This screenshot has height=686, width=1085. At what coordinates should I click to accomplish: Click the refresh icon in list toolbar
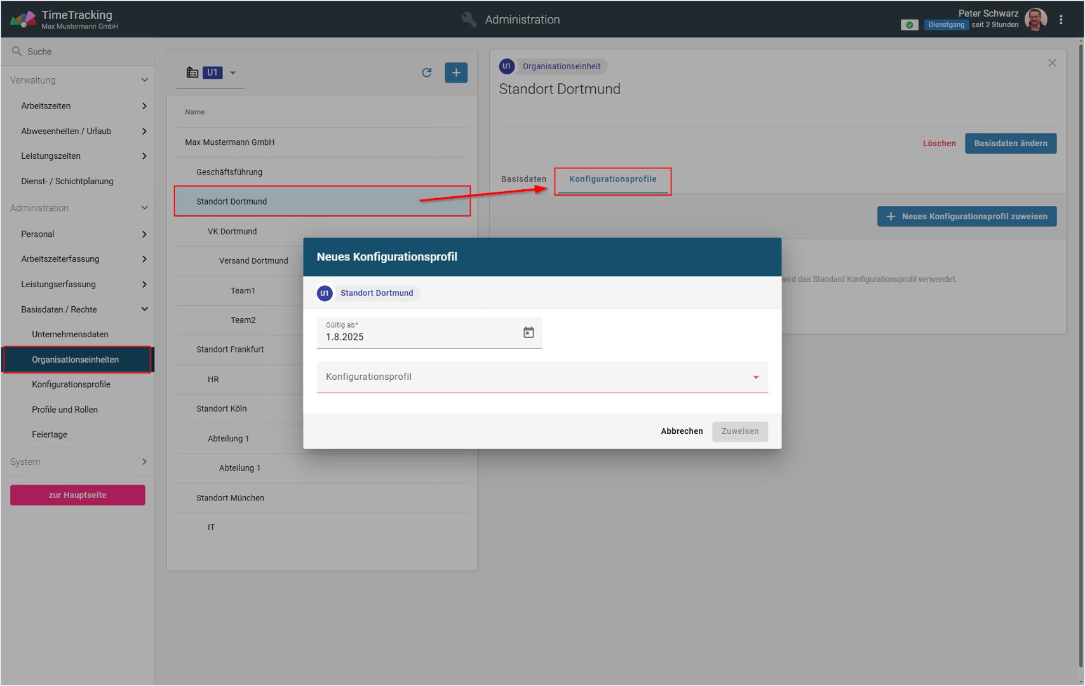point(427,72)
